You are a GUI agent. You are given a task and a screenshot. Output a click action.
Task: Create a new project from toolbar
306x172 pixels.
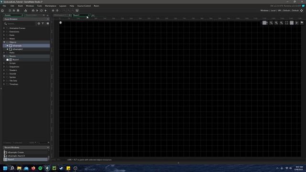10,11
